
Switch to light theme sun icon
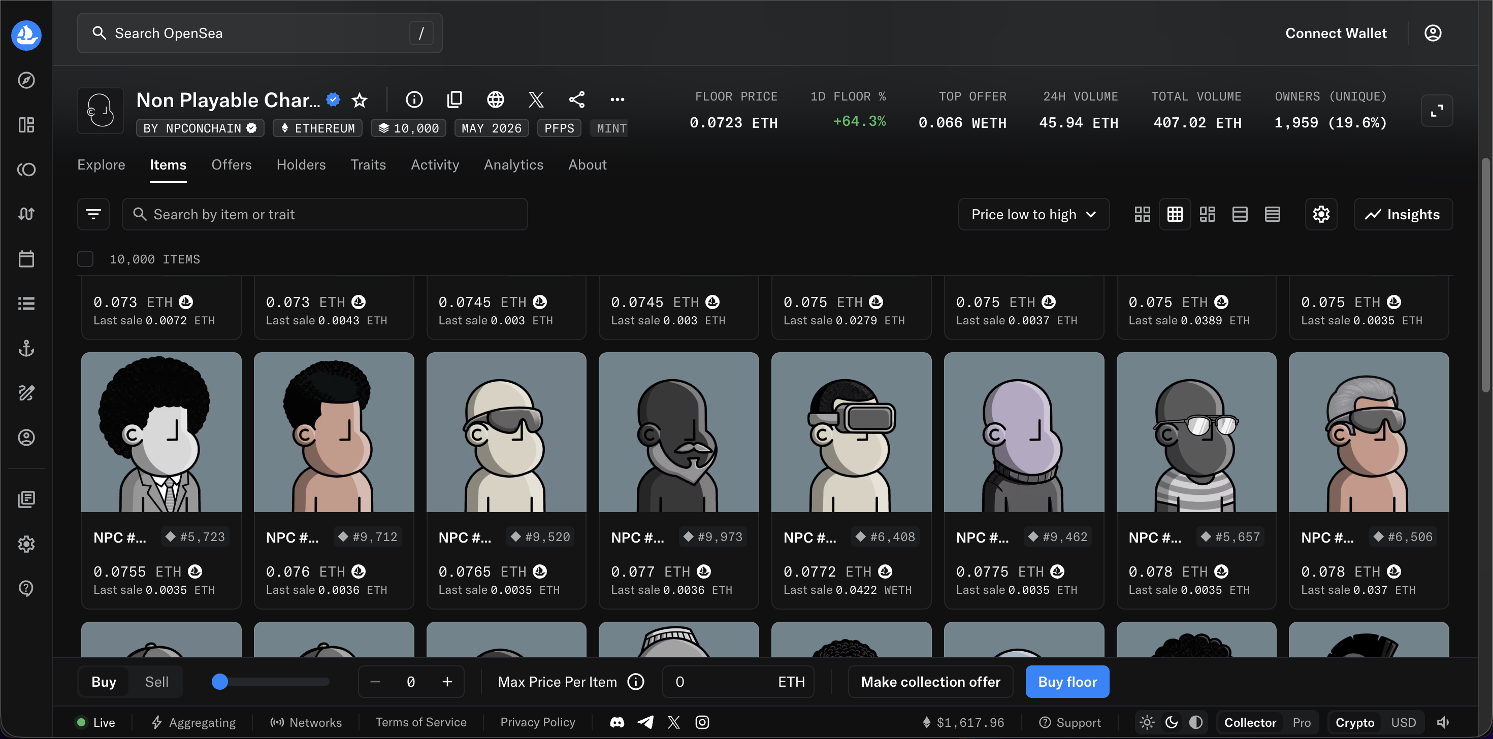point(1147,722)
